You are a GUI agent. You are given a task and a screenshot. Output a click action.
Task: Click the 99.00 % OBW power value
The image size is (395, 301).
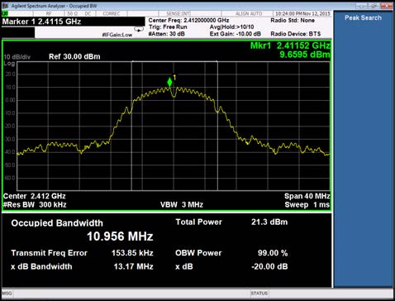pyautogui.click(x=273, y=253)
